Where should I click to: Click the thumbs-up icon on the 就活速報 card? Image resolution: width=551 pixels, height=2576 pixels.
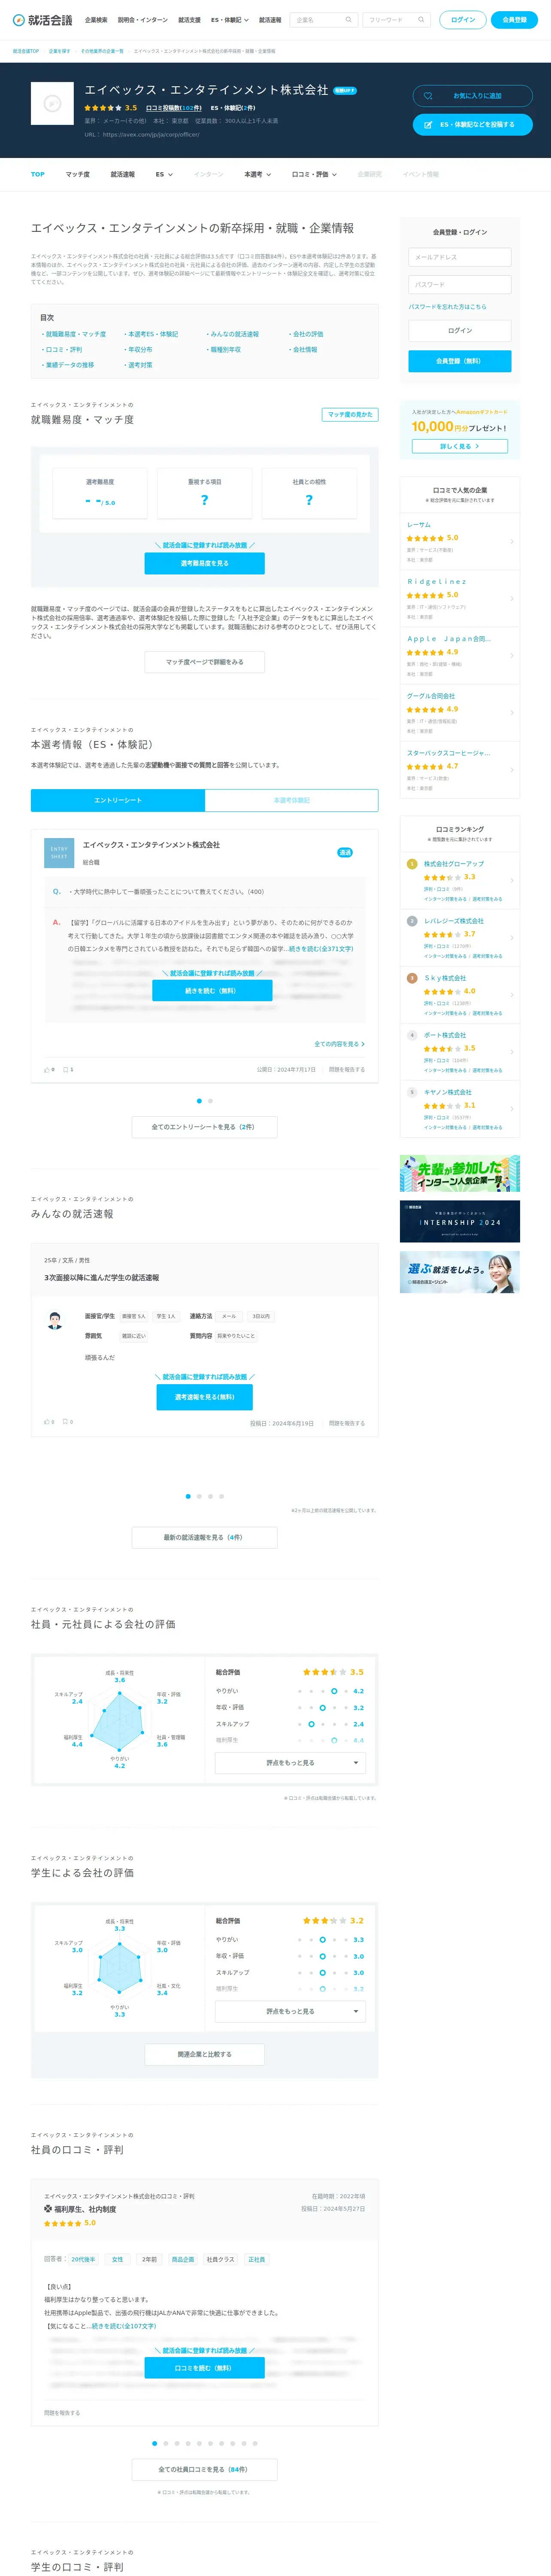click(46, 1421)
